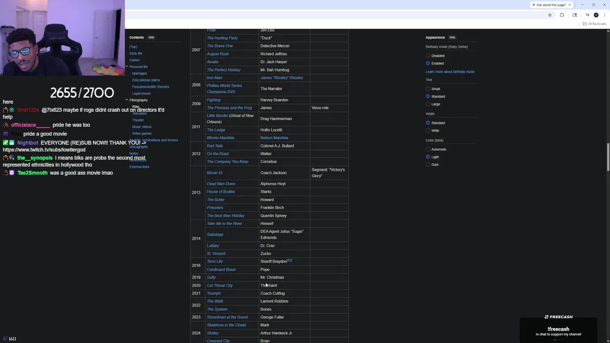Select Dark color mode
Screen dimensions: 610x343
[x=428, y=165]
